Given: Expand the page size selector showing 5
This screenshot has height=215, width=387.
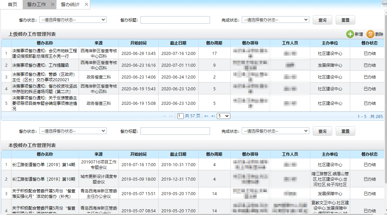Looking at the screenshot, I should click(x=223, y=116).
